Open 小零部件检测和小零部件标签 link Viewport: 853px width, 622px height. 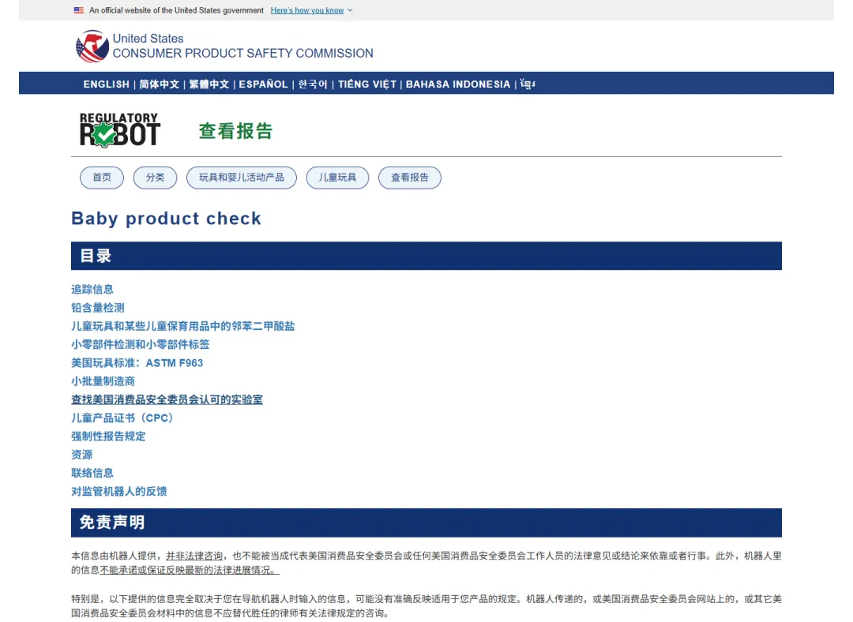pyautogui.click(x=141, y=344)
